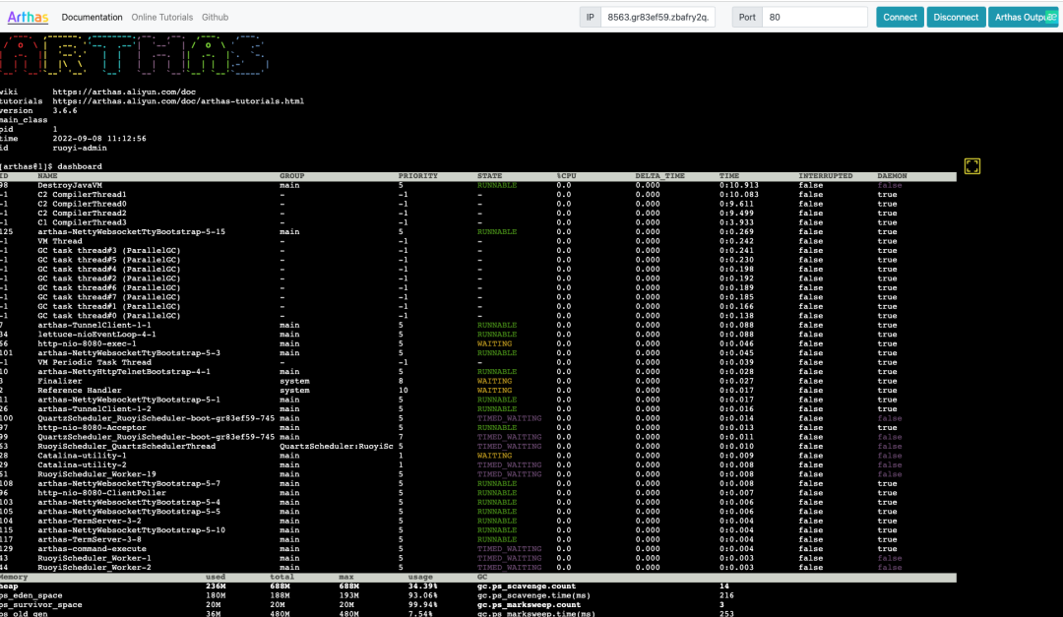Click the ps_eden_space memory label
Image resolution: width=1063 pixels, height=617 pixels.
point(31,596)
